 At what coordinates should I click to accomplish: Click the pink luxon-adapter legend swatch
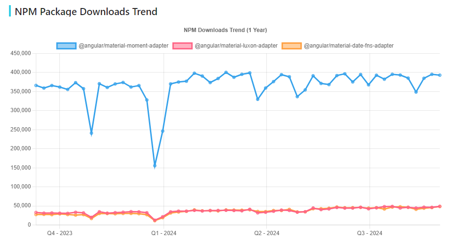pyautogui.click(x=182, y=46)
